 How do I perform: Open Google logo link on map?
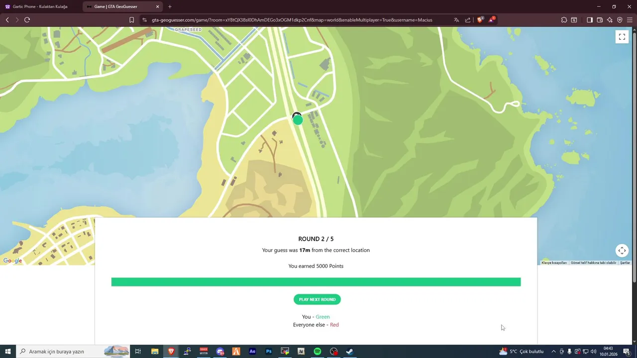pyautogui.click(x=12, y=261)
